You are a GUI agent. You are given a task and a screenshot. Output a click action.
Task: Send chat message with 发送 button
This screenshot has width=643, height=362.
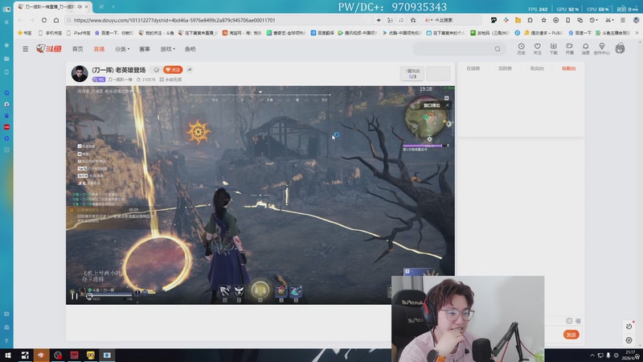tap(571, 335)
